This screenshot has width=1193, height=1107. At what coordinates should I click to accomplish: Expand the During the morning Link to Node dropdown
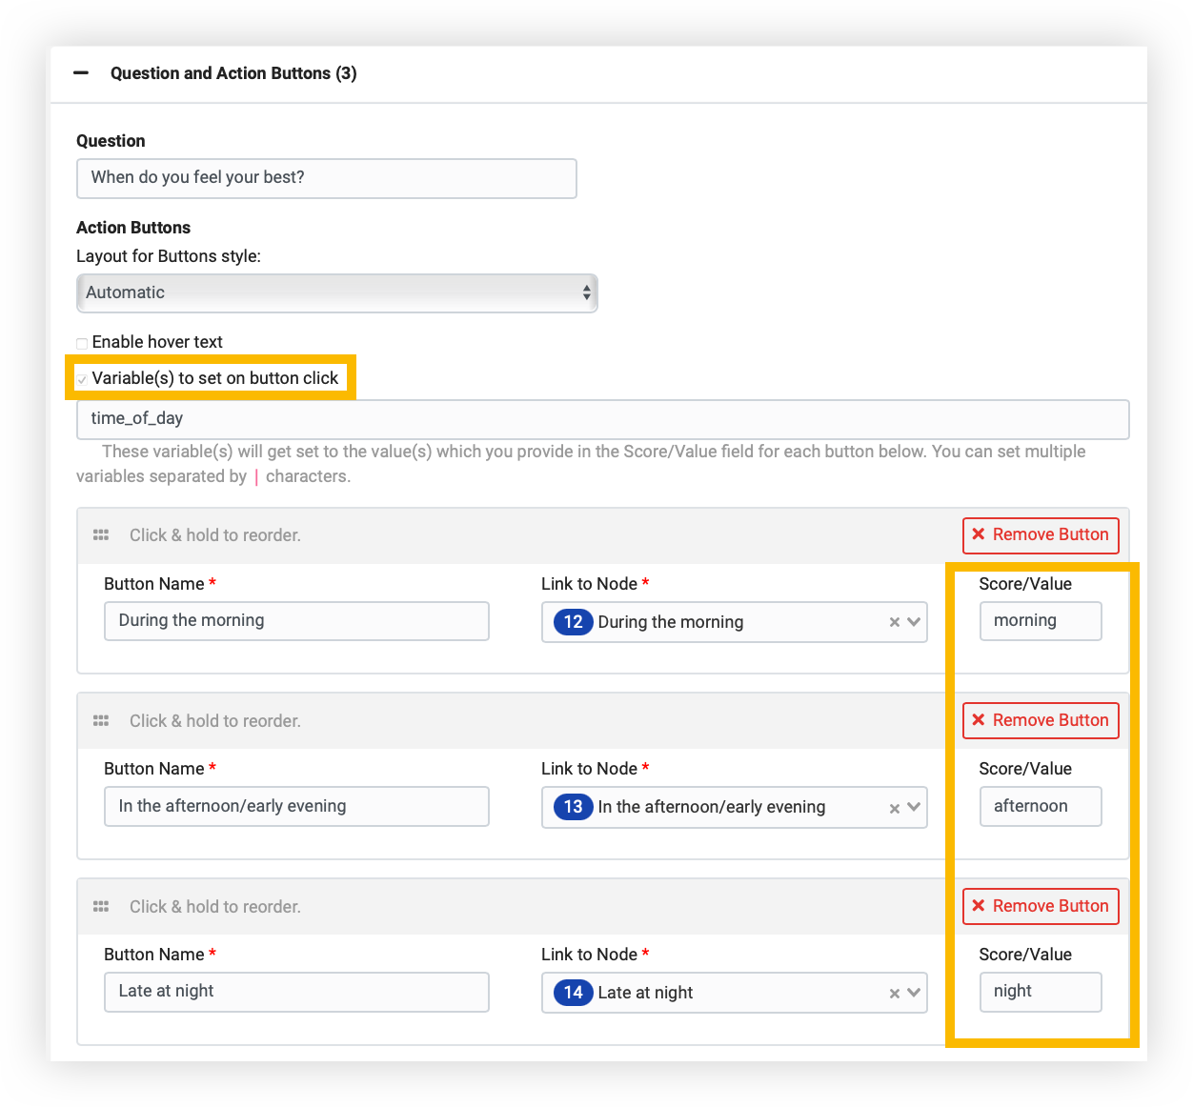(x=914, y=622)
